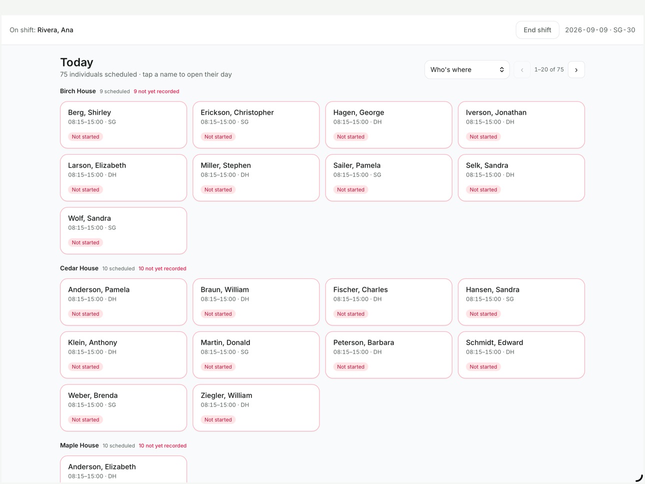Open Berg, Shirley's day card
645x484 pixels.
(123, 125)
